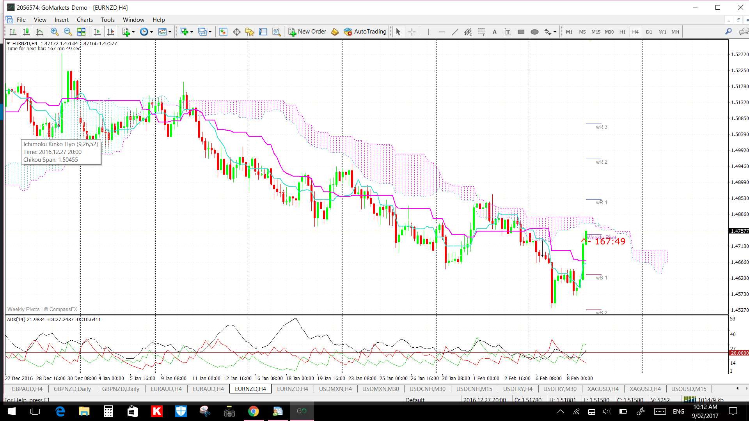The width and height of the screenshot is (749, 421).
Task: Switch timeframe to M1
Action: pyautogui.click(x=569, y=32)
